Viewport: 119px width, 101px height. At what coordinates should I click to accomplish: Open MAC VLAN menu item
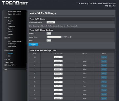[10, 62]
